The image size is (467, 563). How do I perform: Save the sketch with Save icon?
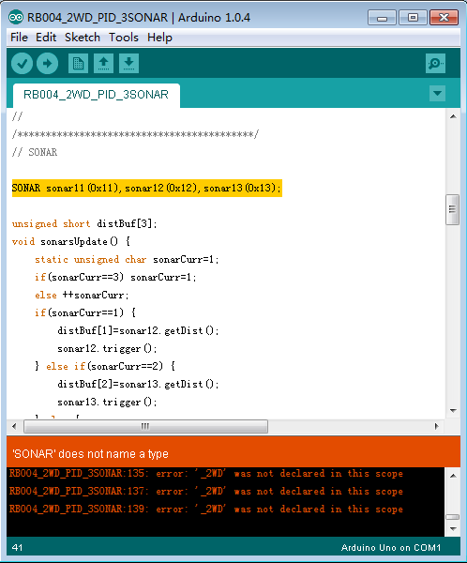coord(128,64)
